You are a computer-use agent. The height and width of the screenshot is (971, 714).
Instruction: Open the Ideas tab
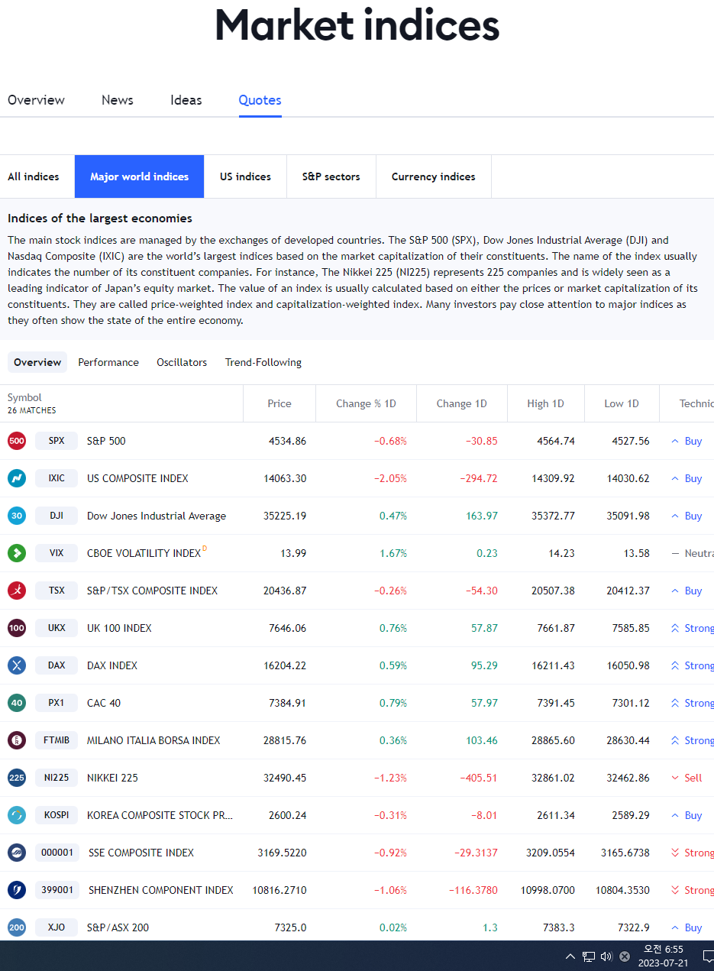(186, 100)
